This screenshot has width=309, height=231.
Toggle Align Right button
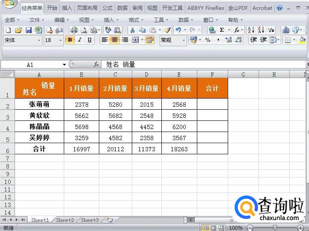point(125,40)
